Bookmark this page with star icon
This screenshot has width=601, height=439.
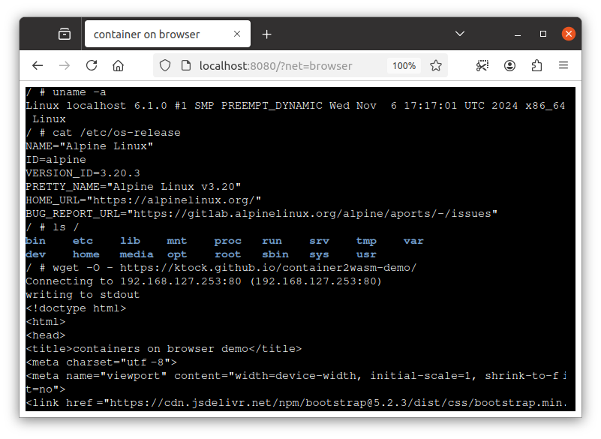tap(435, 65)
